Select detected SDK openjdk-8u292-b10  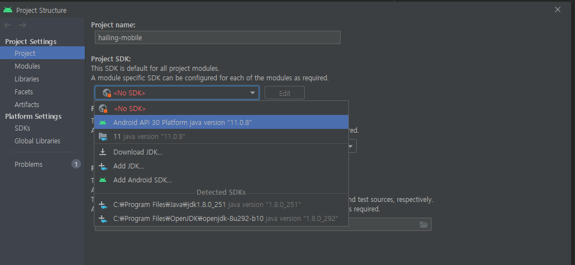(x=221, y=219)
